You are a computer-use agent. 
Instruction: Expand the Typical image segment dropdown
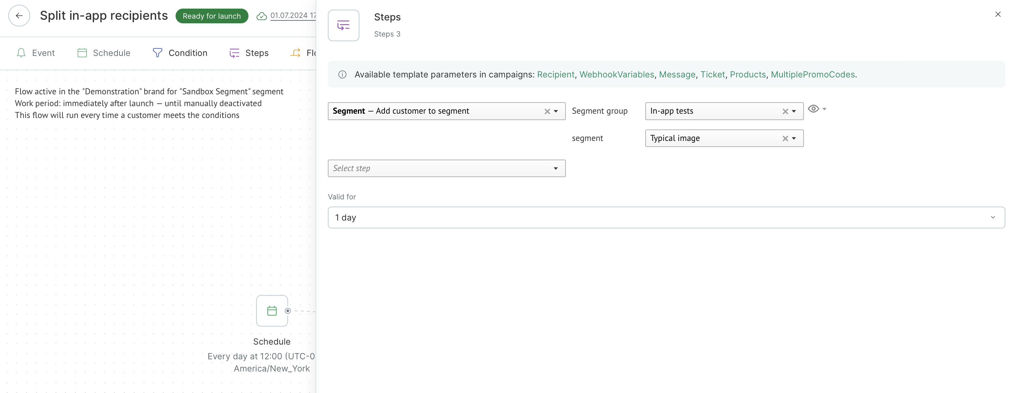click(794, 139)
